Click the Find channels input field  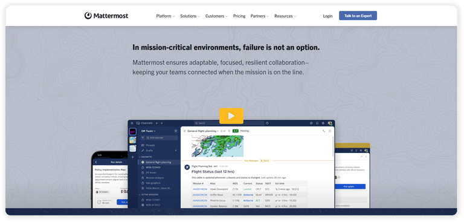coord(161,138)
